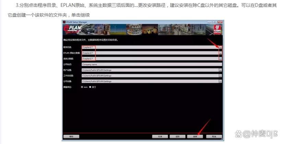Click the 程序目录 path input field

coord(150,47)
